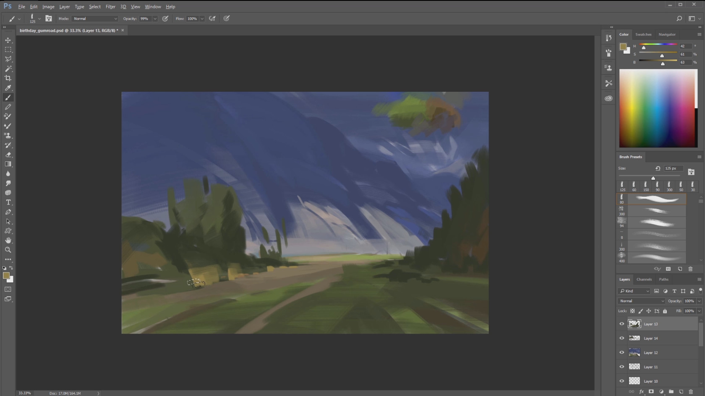
Task: Select the Hand tool
Action: (8, 241)
